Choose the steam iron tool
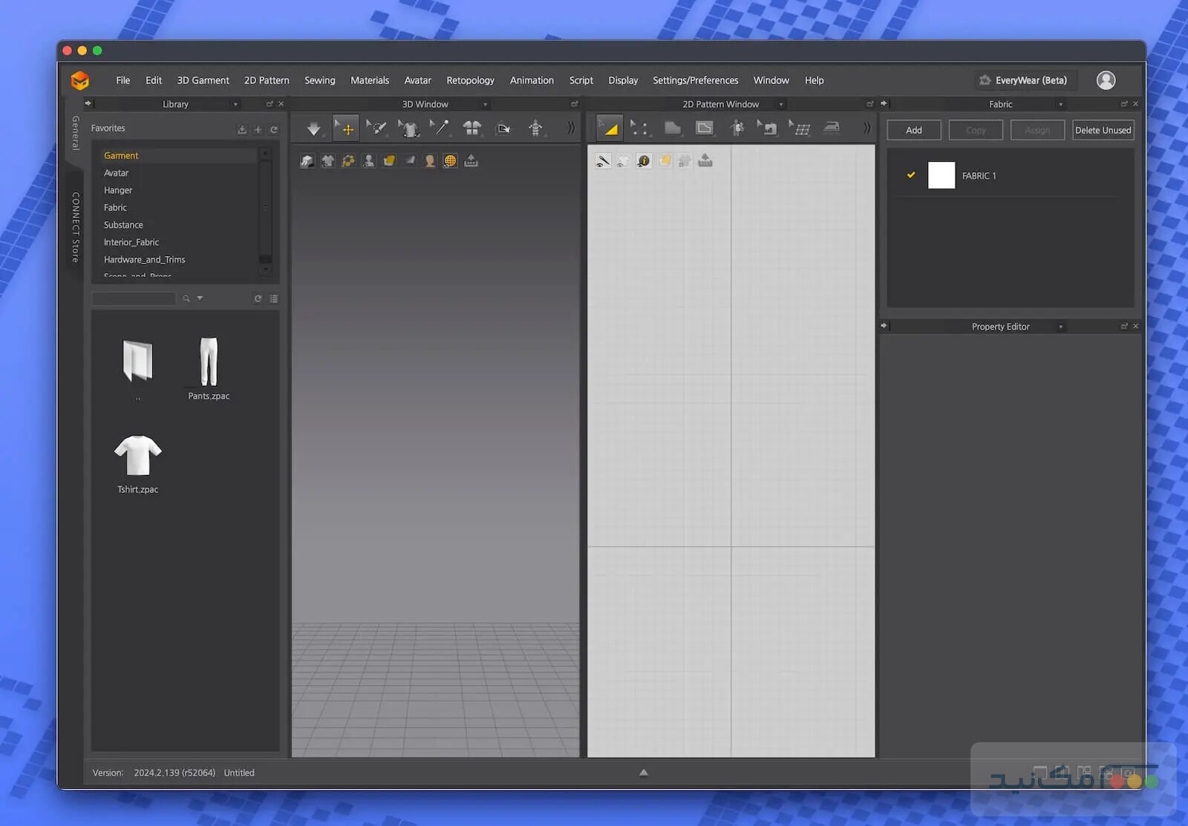This screenshot has height=826, width=1188. [832, 128]
